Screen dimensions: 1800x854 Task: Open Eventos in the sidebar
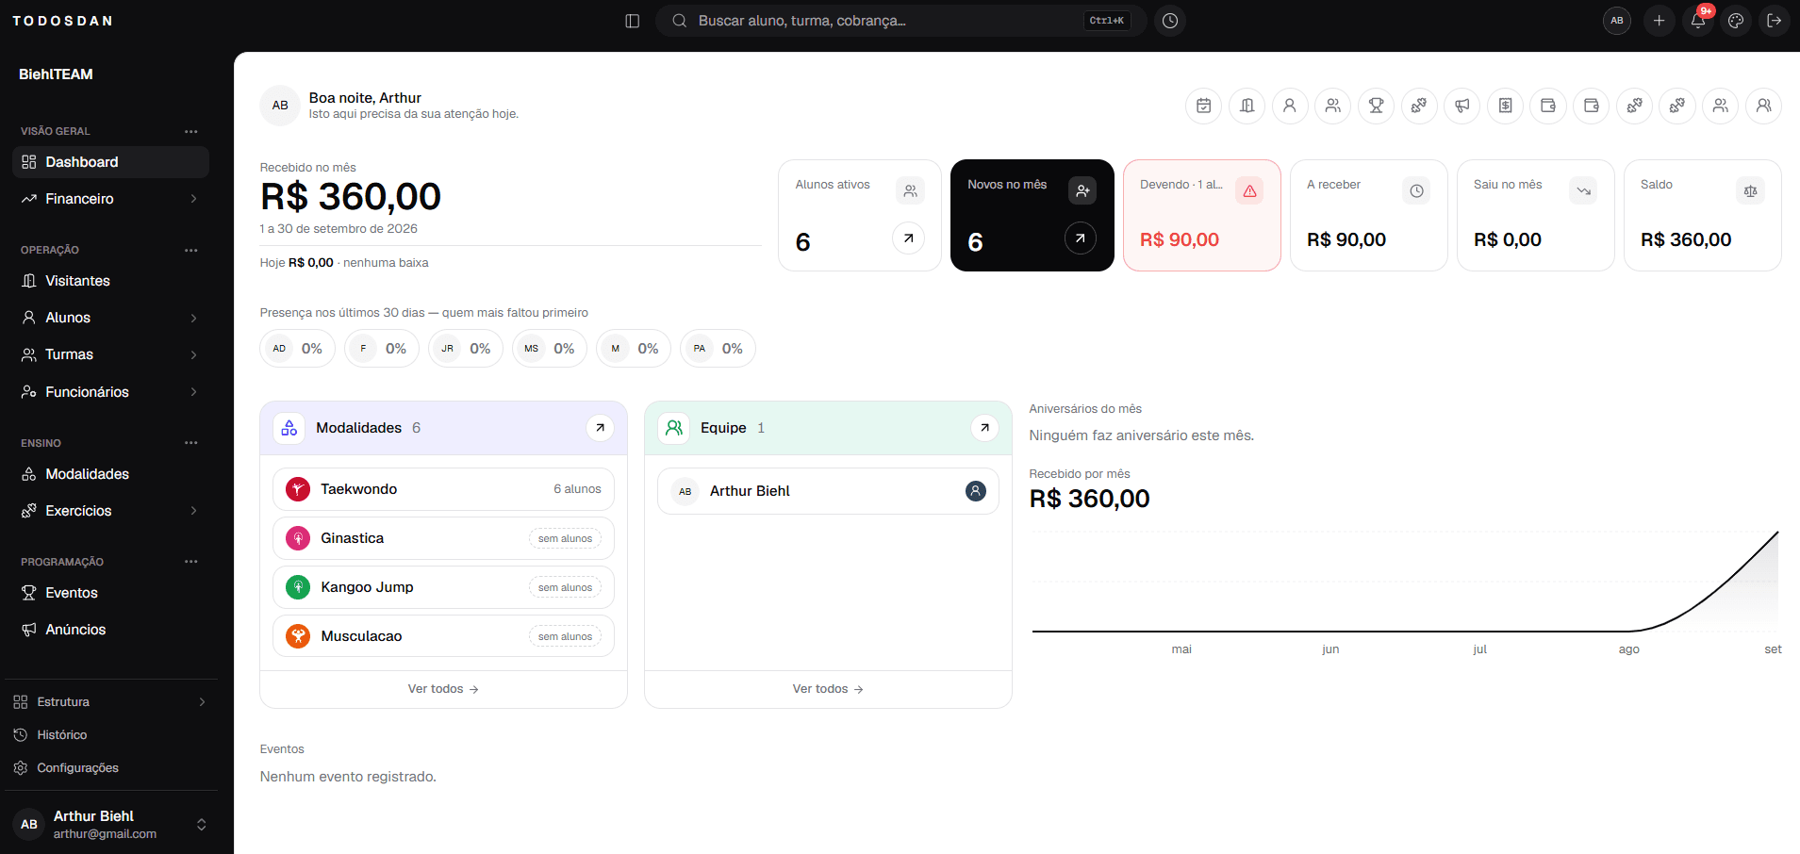(111, 593)
